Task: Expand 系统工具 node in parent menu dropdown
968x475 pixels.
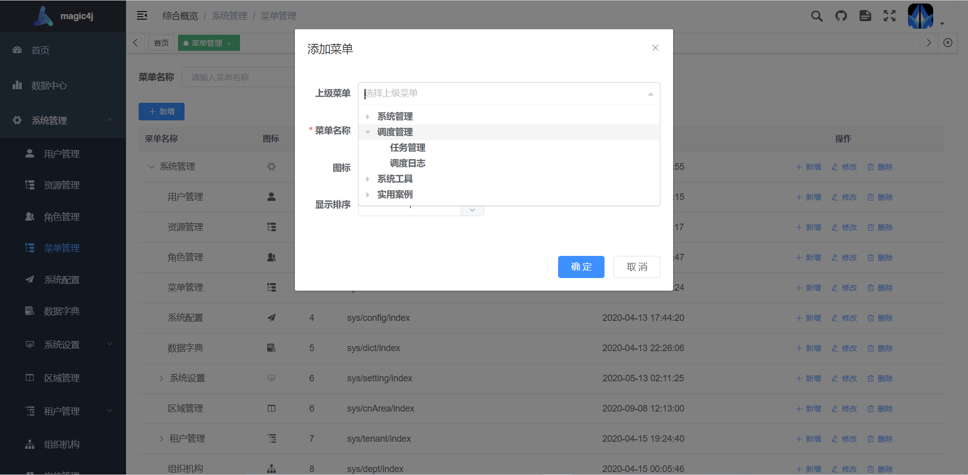Action: click(x=368, y=179)
